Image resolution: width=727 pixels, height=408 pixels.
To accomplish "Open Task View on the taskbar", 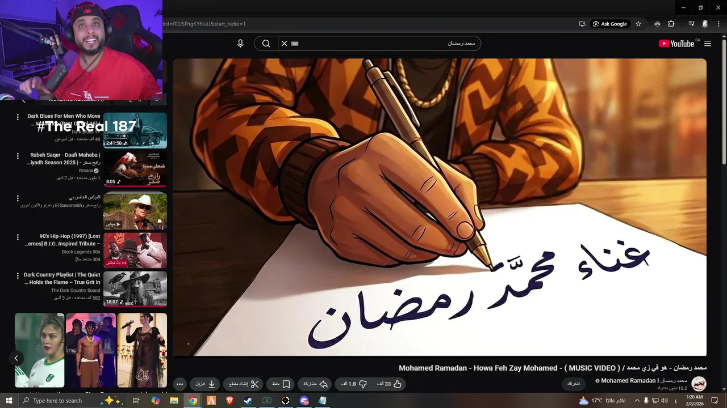I will point(136,401).
